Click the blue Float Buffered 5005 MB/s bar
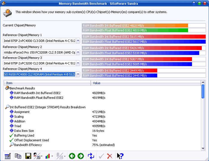This screenshot has width=209, height=161. click(x=137, y=64)
